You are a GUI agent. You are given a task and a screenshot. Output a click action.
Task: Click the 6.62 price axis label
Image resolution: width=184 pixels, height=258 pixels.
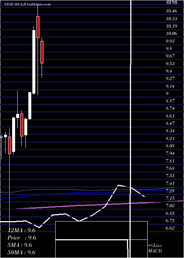pyautogui.click(x=170, y=228)
